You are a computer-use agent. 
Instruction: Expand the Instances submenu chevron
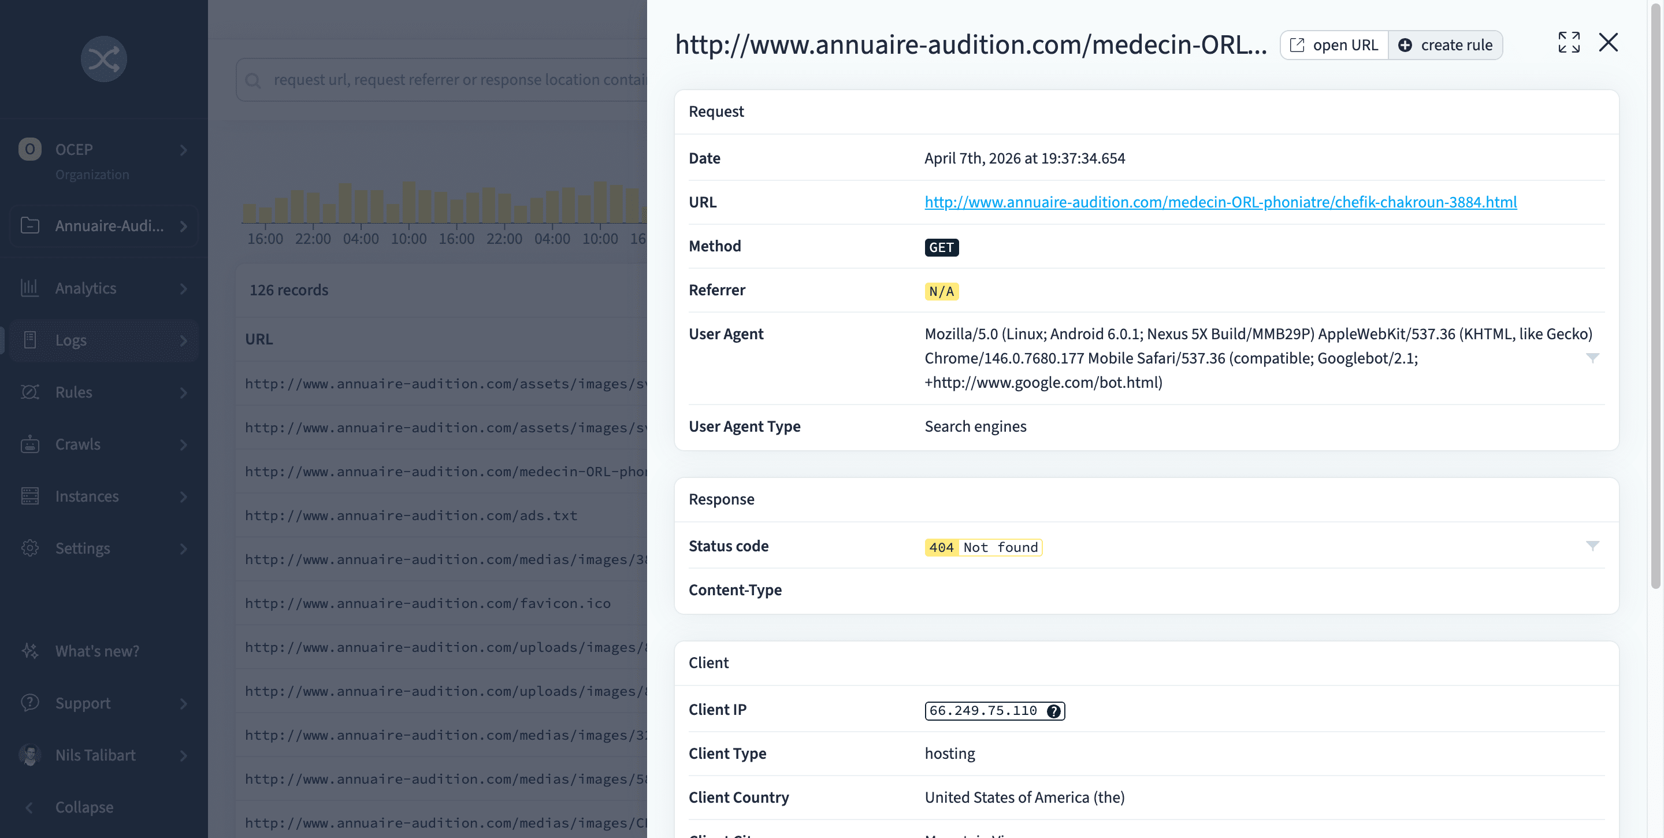[x=184, y=496]
